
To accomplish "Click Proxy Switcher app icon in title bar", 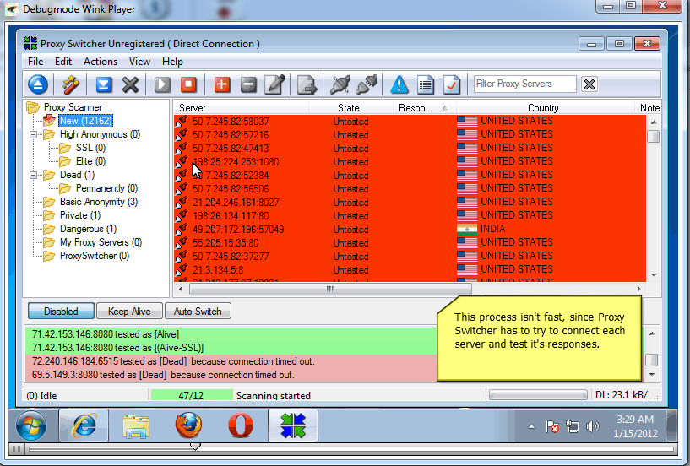I will pos(30,43).
